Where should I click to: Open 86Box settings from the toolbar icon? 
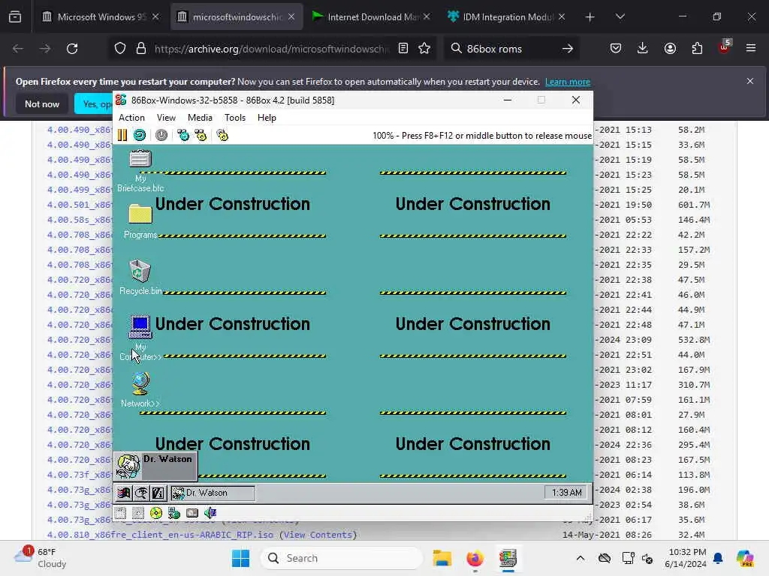[x=222, y=135]
